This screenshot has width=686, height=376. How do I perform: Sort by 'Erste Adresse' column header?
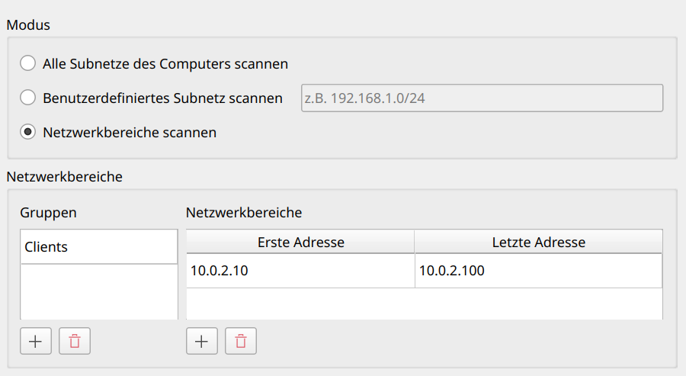[x=300, y=243]
